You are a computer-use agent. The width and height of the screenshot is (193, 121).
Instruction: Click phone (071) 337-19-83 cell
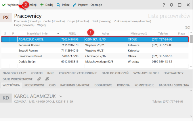(x=162, y=45)
